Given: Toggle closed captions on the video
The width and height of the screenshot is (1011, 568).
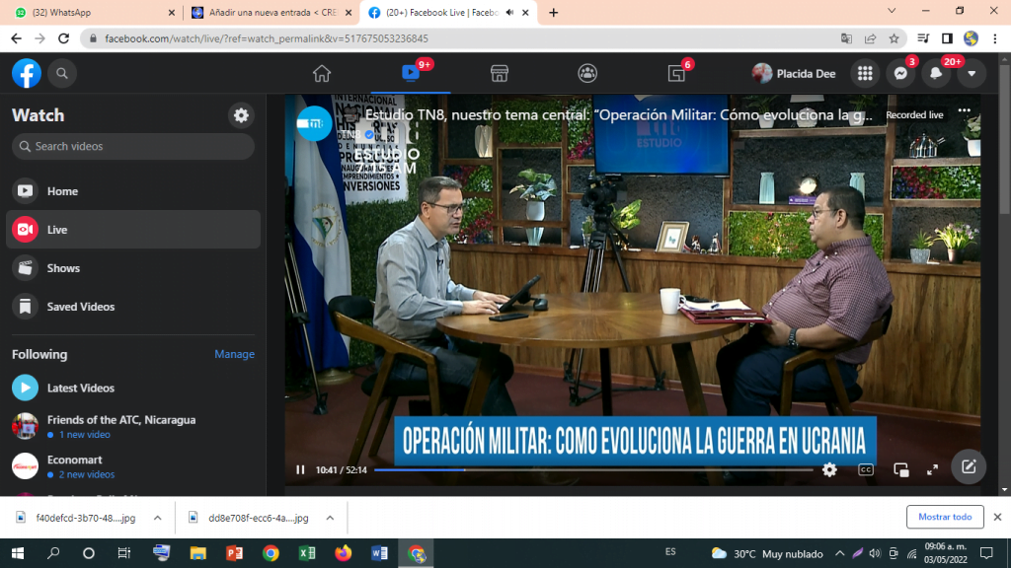Looking at the screenshot, I should tap(865, 469).
